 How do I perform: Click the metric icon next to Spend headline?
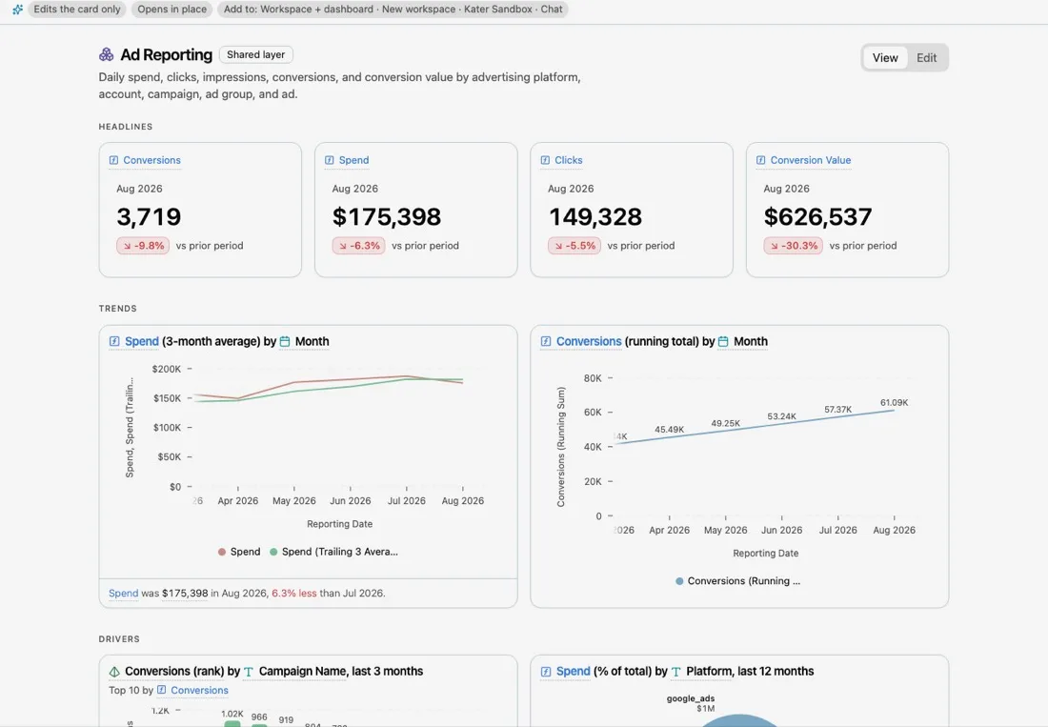tap(330, 160)
